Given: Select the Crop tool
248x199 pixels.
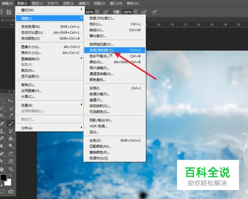Looking at the screenshot, I should [1, 116].
